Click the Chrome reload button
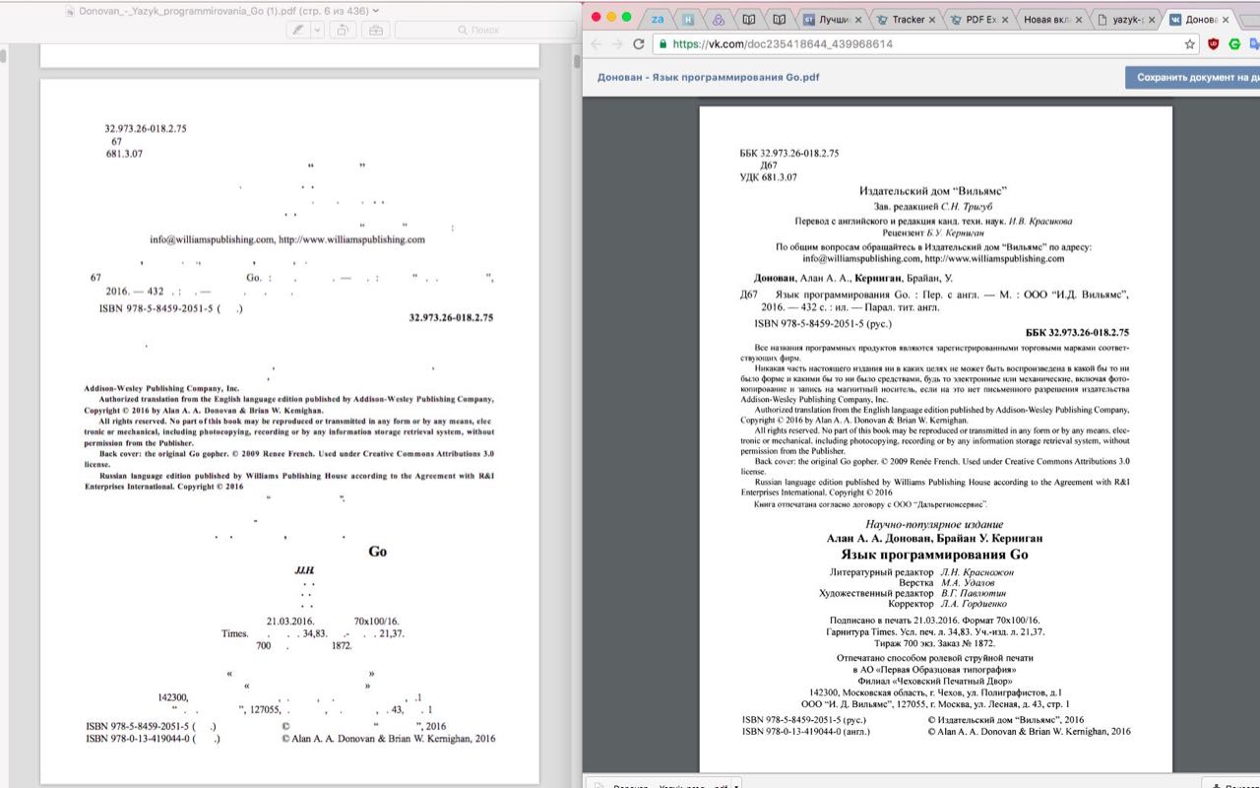Image resolution: width=1260 pixels, height=788 pixels. coord(638,44)
